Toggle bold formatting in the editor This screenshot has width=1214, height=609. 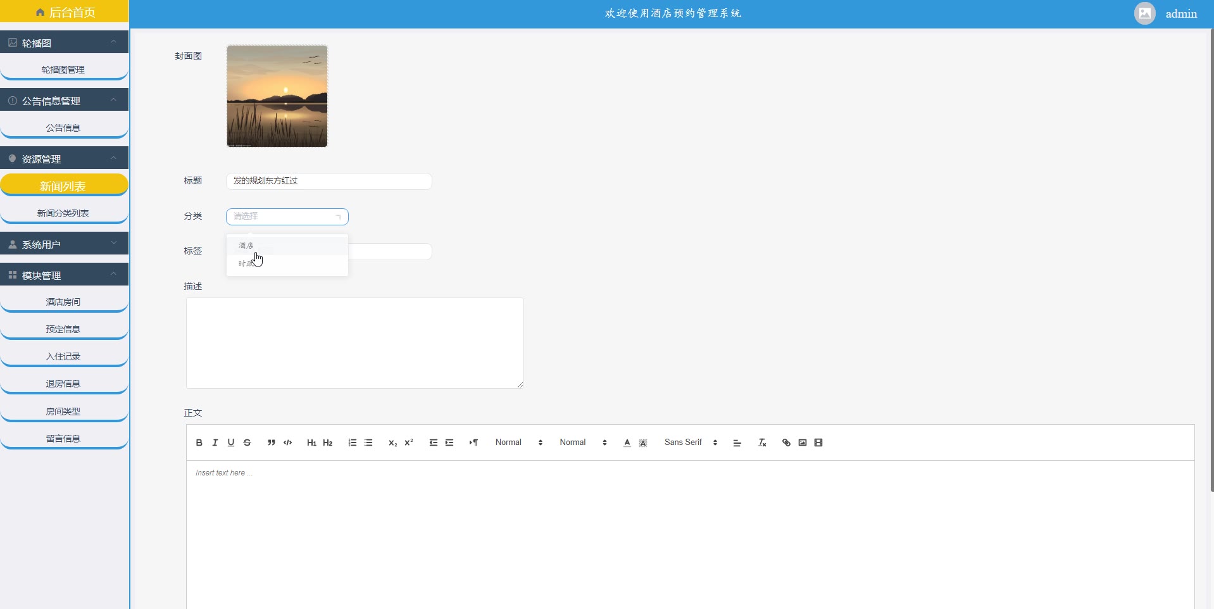[199, 443]
